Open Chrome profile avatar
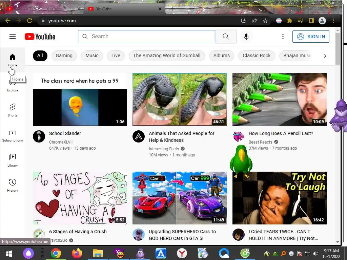The height and width of the screenshot is (260, 347). click(322, 21)
